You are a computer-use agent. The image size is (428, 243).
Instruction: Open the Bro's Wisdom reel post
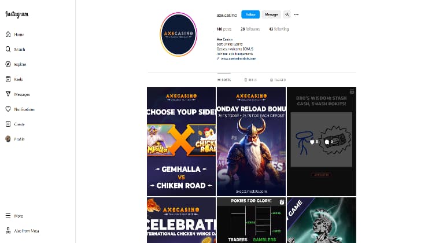click(x=322, y=141)
